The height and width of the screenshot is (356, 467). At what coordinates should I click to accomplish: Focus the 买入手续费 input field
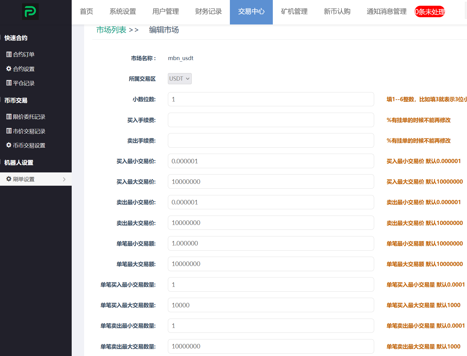[271, 120]
